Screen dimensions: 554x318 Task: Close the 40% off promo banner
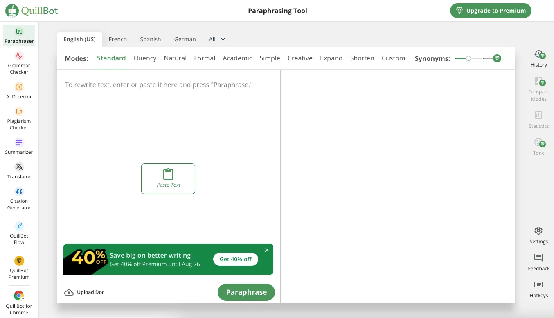(267, 250)
